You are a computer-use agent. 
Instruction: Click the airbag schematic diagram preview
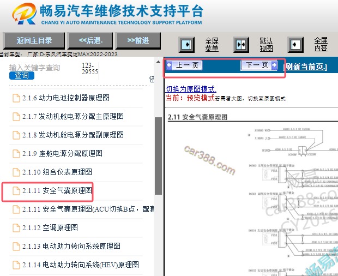click(252, 200)
